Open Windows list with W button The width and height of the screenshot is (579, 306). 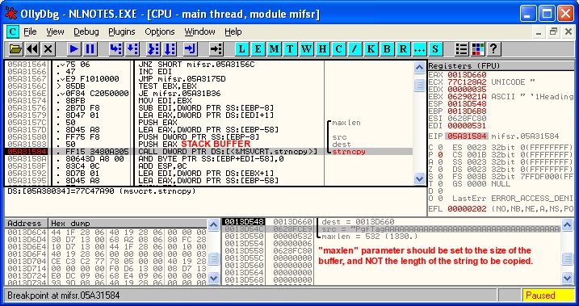(x=306, y=48)
